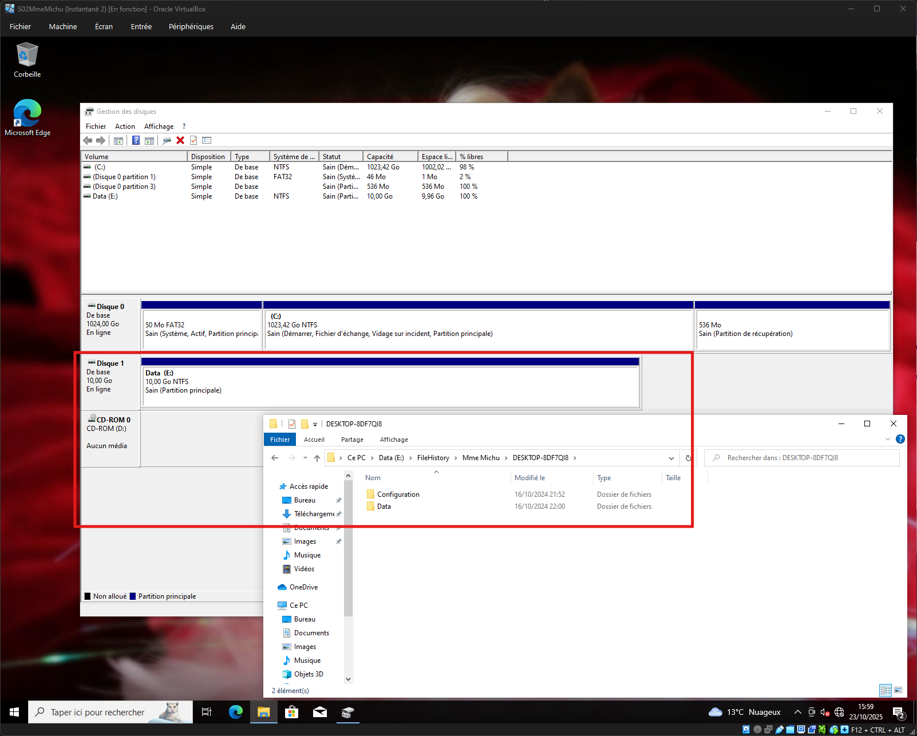
Task: Expand the Explorer ribbon using the chevron
Action: pyautogui.click(x=888, y=439)
